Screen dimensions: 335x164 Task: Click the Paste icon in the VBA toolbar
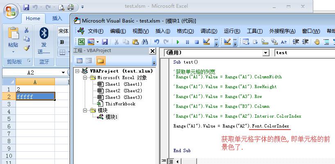coord(135,42)
